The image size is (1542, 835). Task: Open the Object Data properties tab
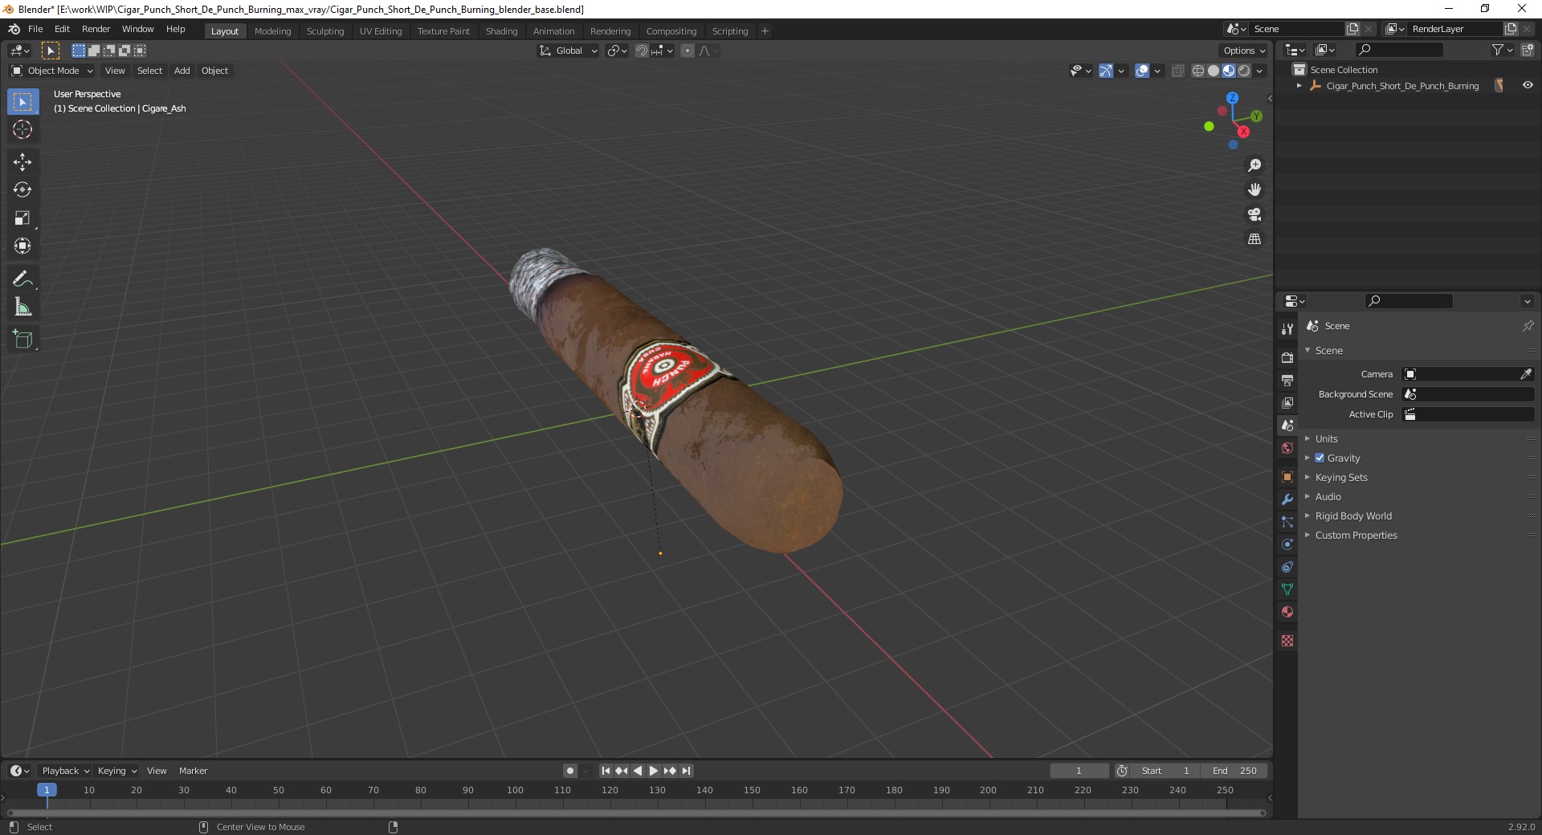click(1287, 589)
